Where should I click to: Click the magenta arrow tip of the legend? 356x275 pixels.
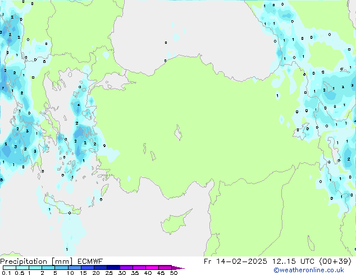click(181, 268)
